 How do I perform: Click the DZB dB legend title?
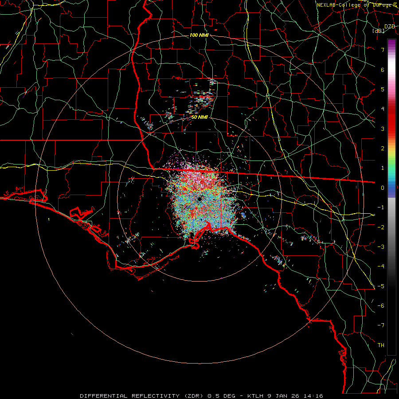tap(384, 28)
